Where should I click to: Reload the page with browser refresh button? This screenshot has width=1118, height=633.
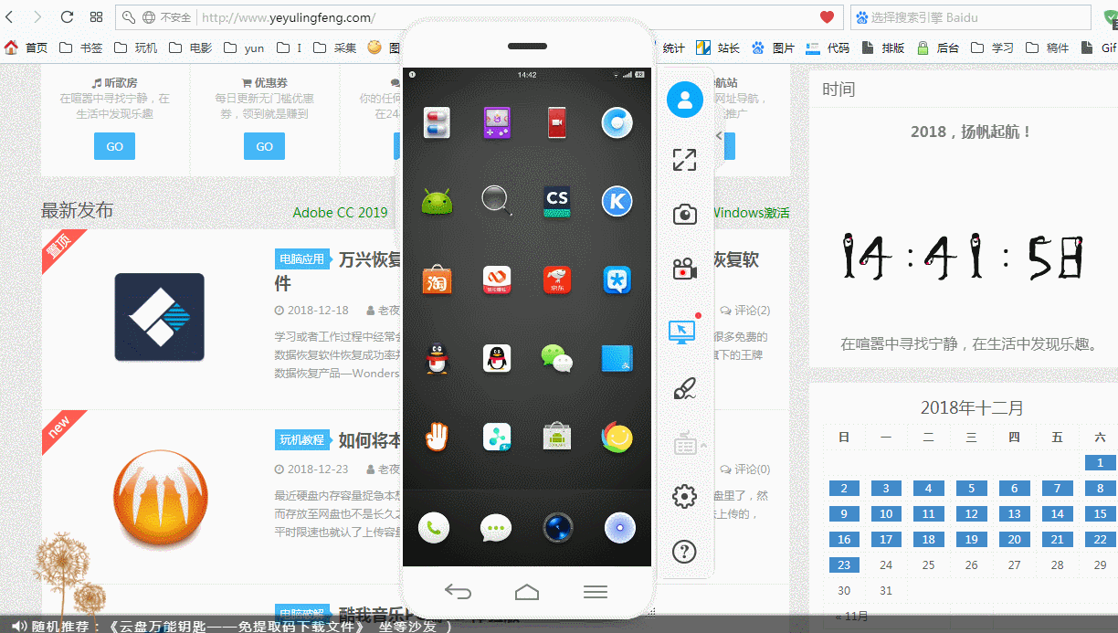pyautogui.click(x=67, y=17)
